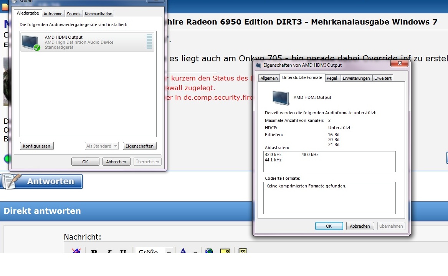Click the insert image icon in editor toolbar
This screenshot has width=448, height=276.
point(225,251)
